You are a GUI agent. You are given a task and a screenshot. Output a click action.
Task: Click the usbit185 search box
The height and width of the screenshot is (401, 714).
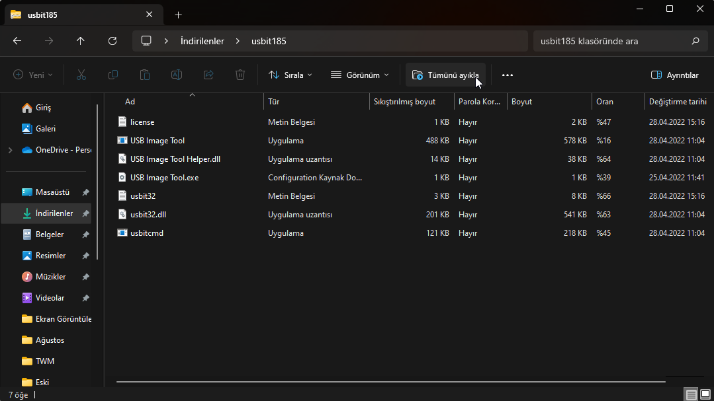pos(612,41)
